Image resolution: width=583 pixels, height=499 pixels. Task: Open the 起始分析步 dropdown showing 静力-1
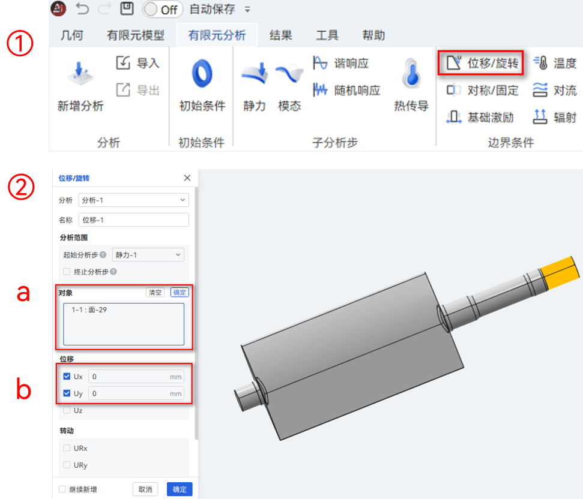click(148, 254)
